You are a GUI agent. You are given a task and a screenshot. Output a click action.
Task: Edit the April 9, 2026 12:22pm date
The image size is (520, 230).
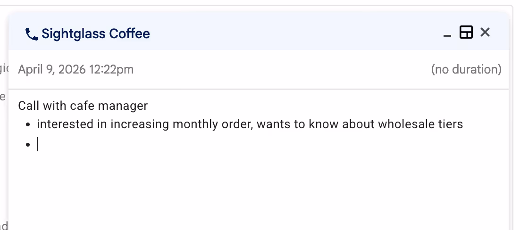(76, 70)
